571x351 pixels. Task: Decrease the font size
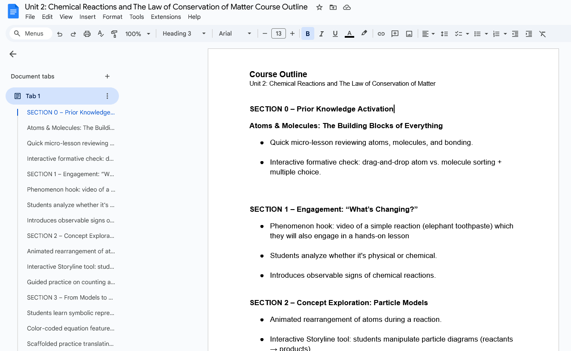point(265,33)
